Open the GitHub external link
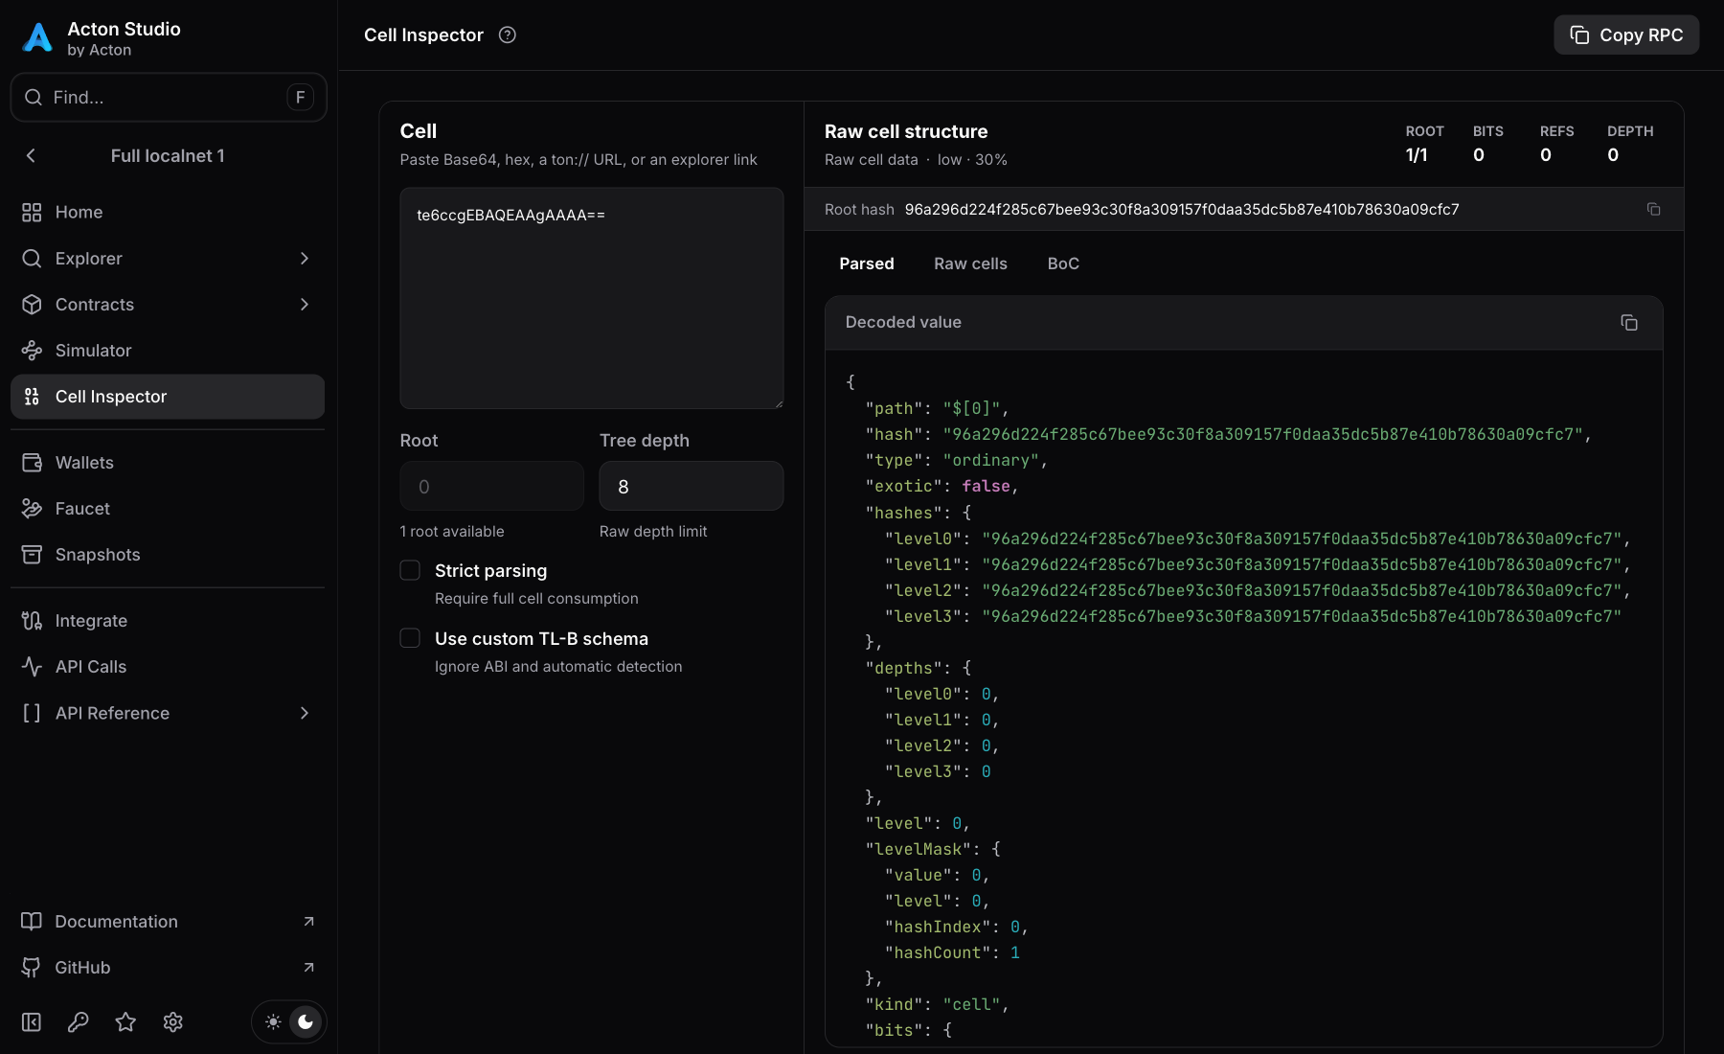This screenshot has height=1054, width=1724. coord(168,967)
